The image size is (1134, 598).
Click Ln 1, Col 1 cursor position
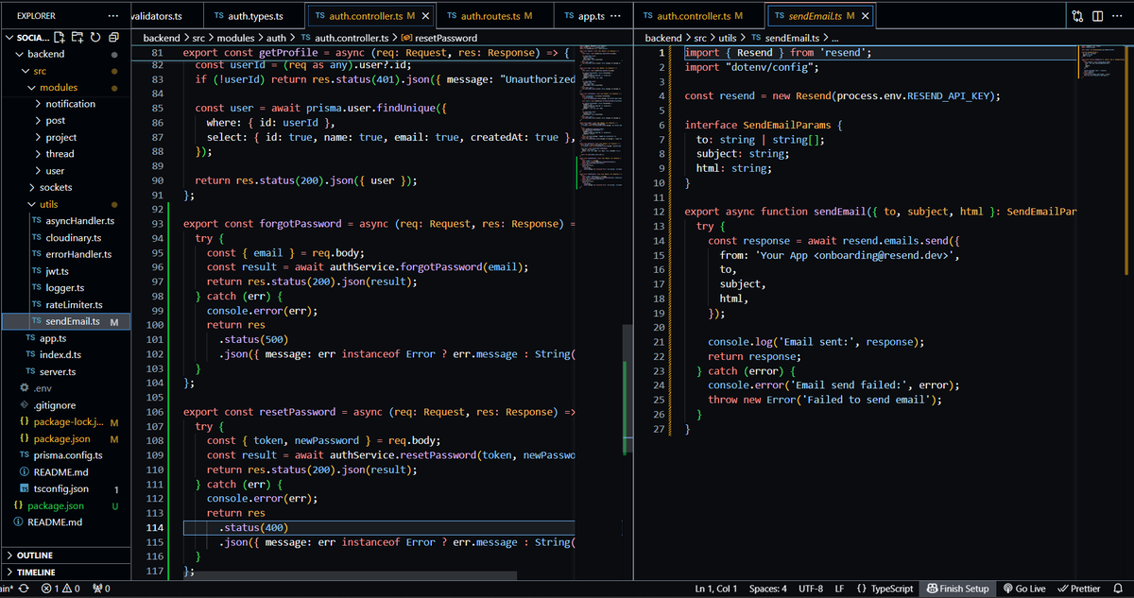pos(716,589)
